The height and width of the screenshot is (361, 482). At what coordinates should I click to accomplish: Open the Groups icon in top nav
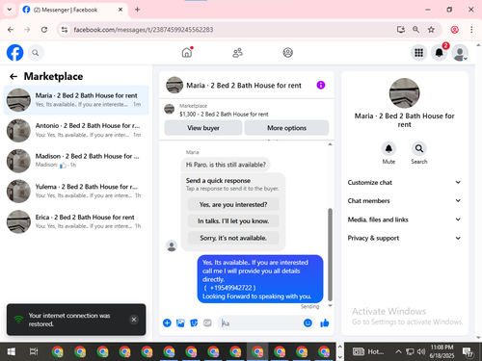287,52
